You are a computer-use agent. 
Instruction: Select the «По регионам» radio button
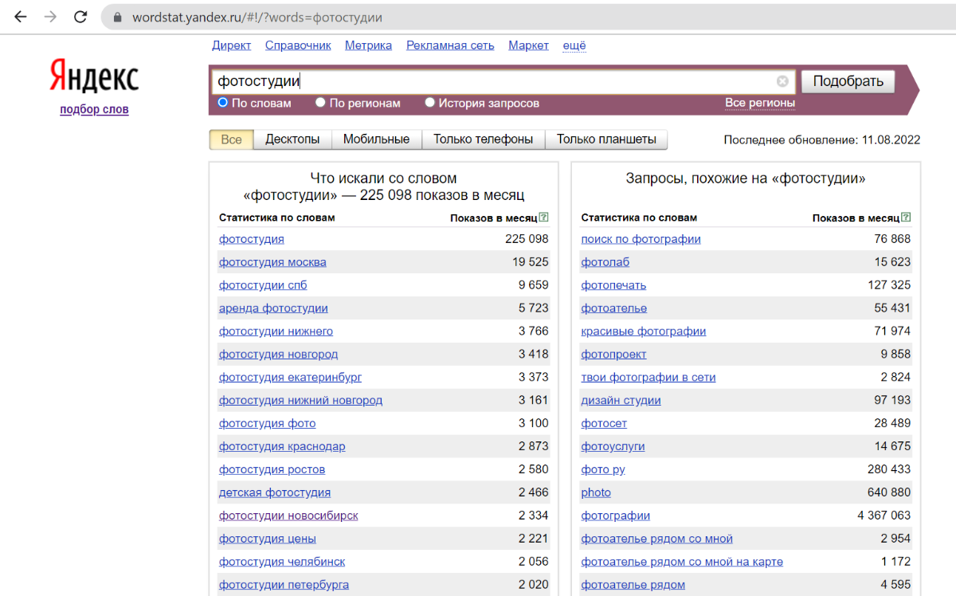pyautogui.click(x=320, y=103)
